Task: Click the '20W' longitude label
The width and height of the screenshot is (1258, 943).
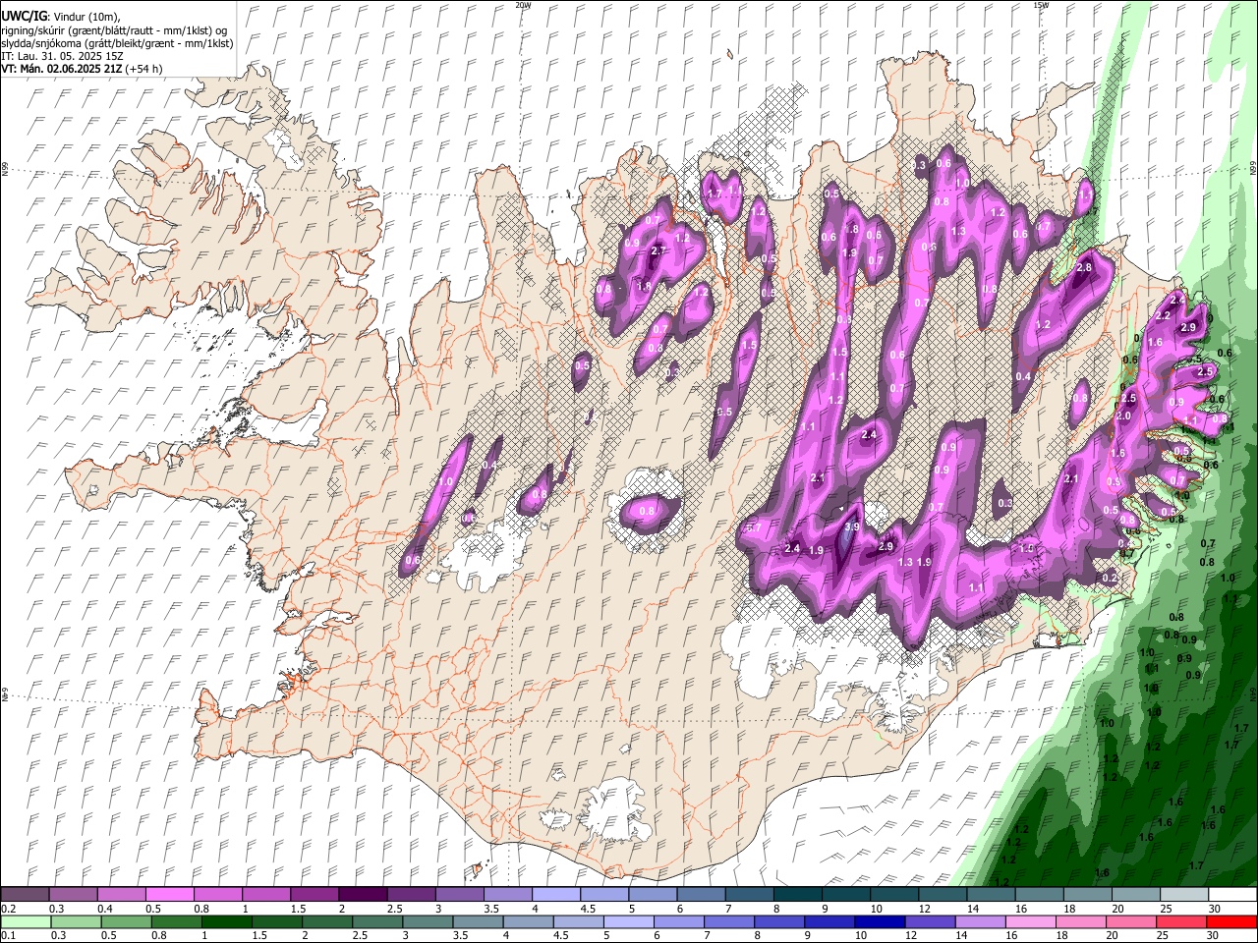Action: 523,5
